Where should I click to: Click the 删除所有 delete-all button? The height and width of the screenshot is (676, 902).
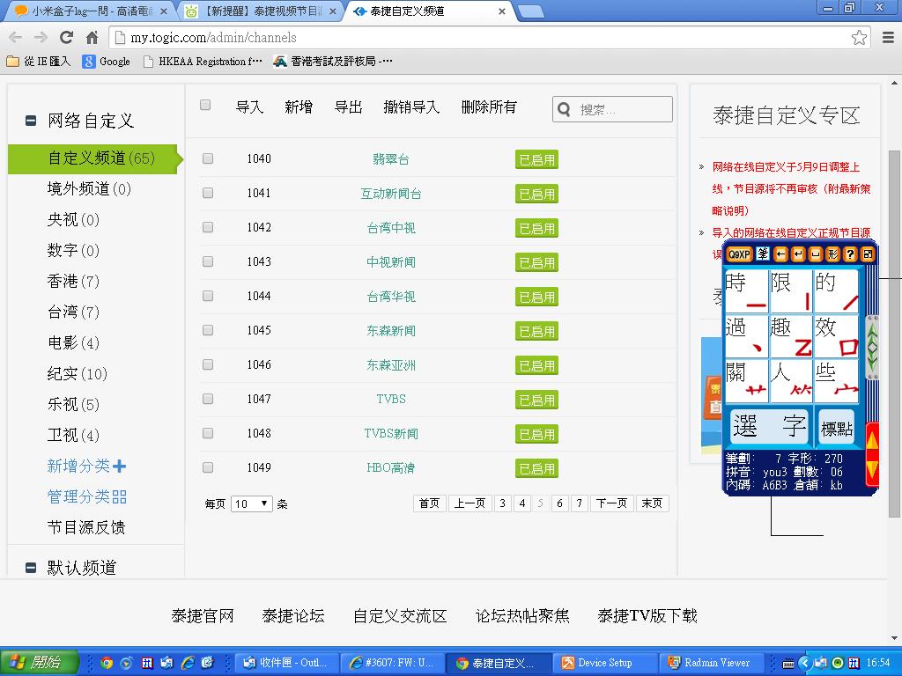489,107
